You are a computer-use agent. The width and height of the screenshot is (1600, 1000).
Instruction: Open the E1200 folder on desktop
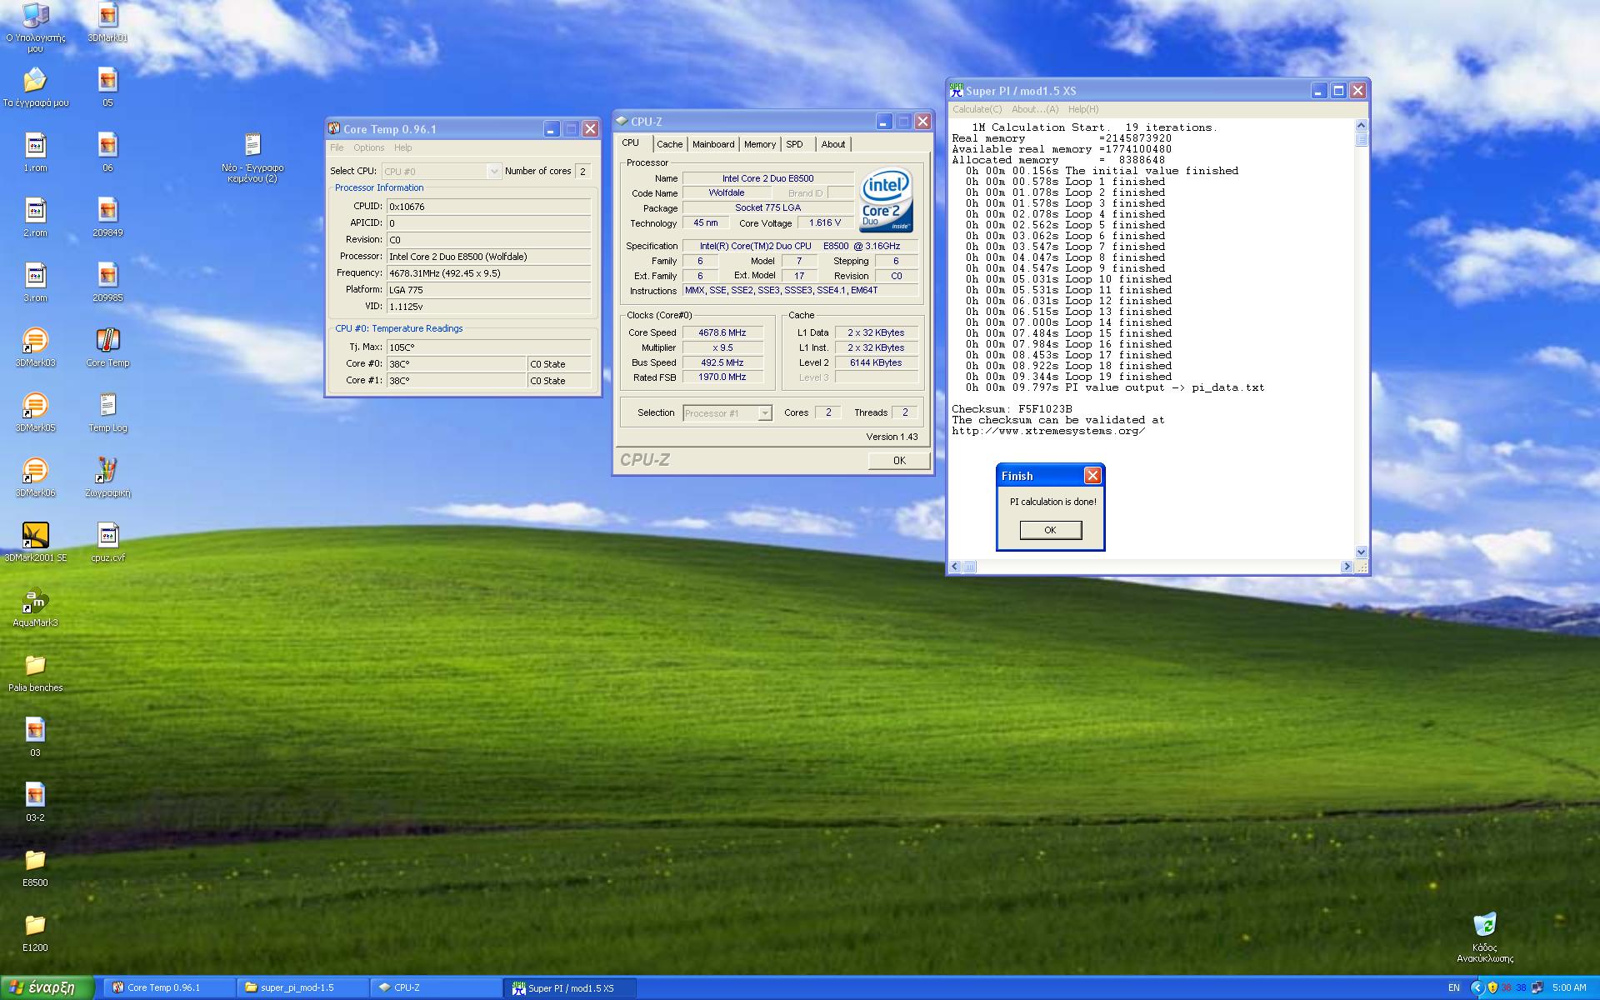tap(35, 932)
